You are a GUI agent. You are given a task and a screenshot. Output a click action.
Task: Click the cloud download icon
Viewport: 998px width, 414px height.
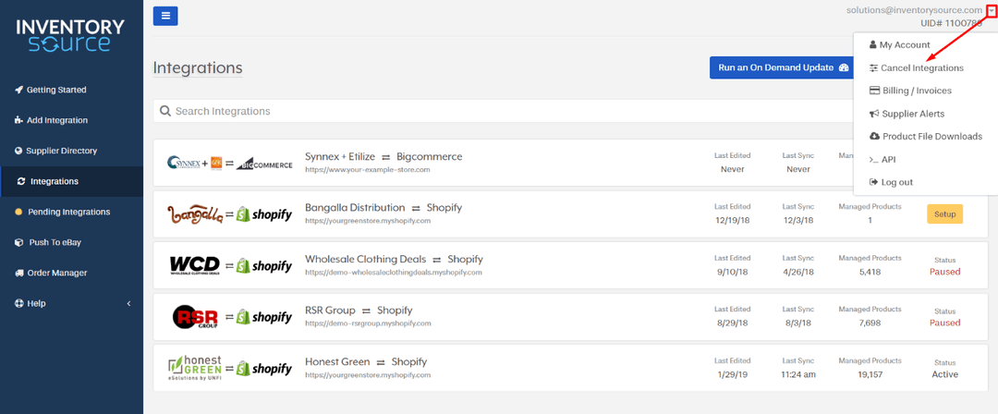pos(874,136)
